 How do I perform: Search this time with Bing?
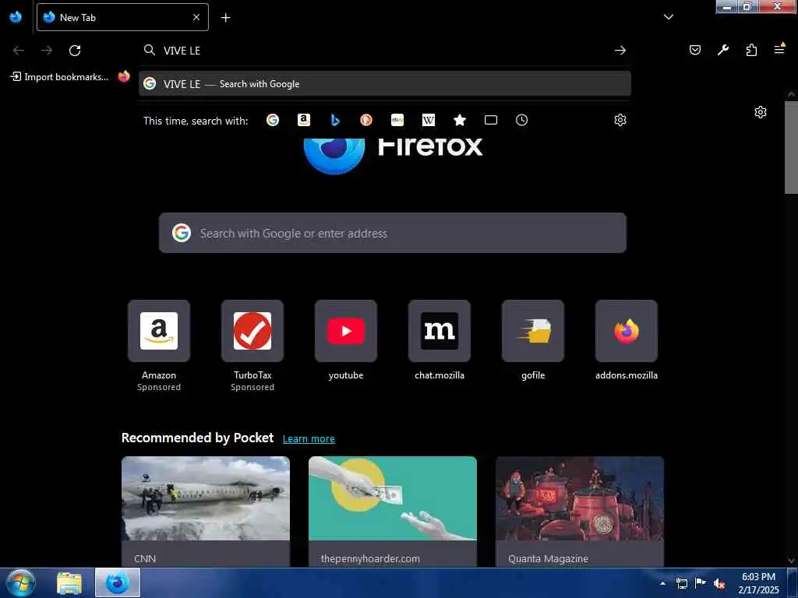tap(335, 120)
